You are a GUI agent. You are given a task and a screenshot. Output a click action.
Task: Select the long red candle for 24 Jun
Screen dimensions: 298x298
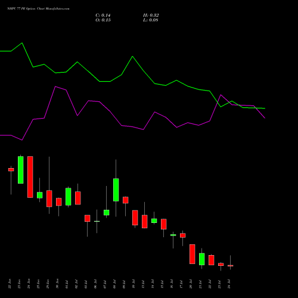pos(30,177)
